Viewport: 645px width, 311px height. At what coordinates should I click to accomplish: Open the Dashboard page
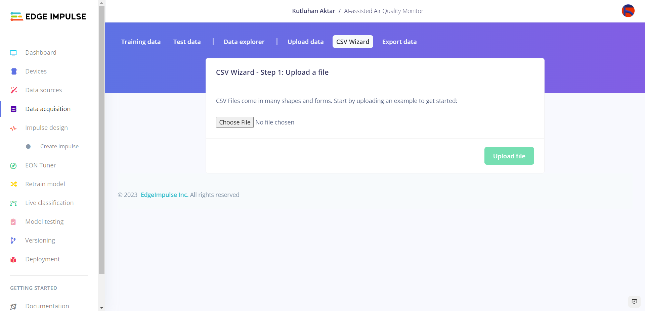coord(41,53)
